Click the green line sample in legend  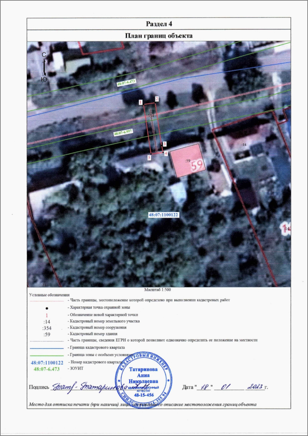[47, 355]
